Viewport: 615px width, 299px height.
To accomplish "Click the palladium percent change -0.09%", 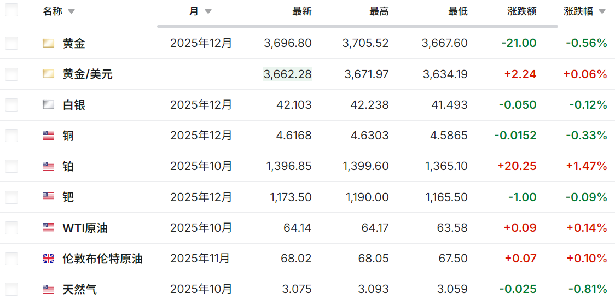I will pyautogui.click(x=587, y=197).
